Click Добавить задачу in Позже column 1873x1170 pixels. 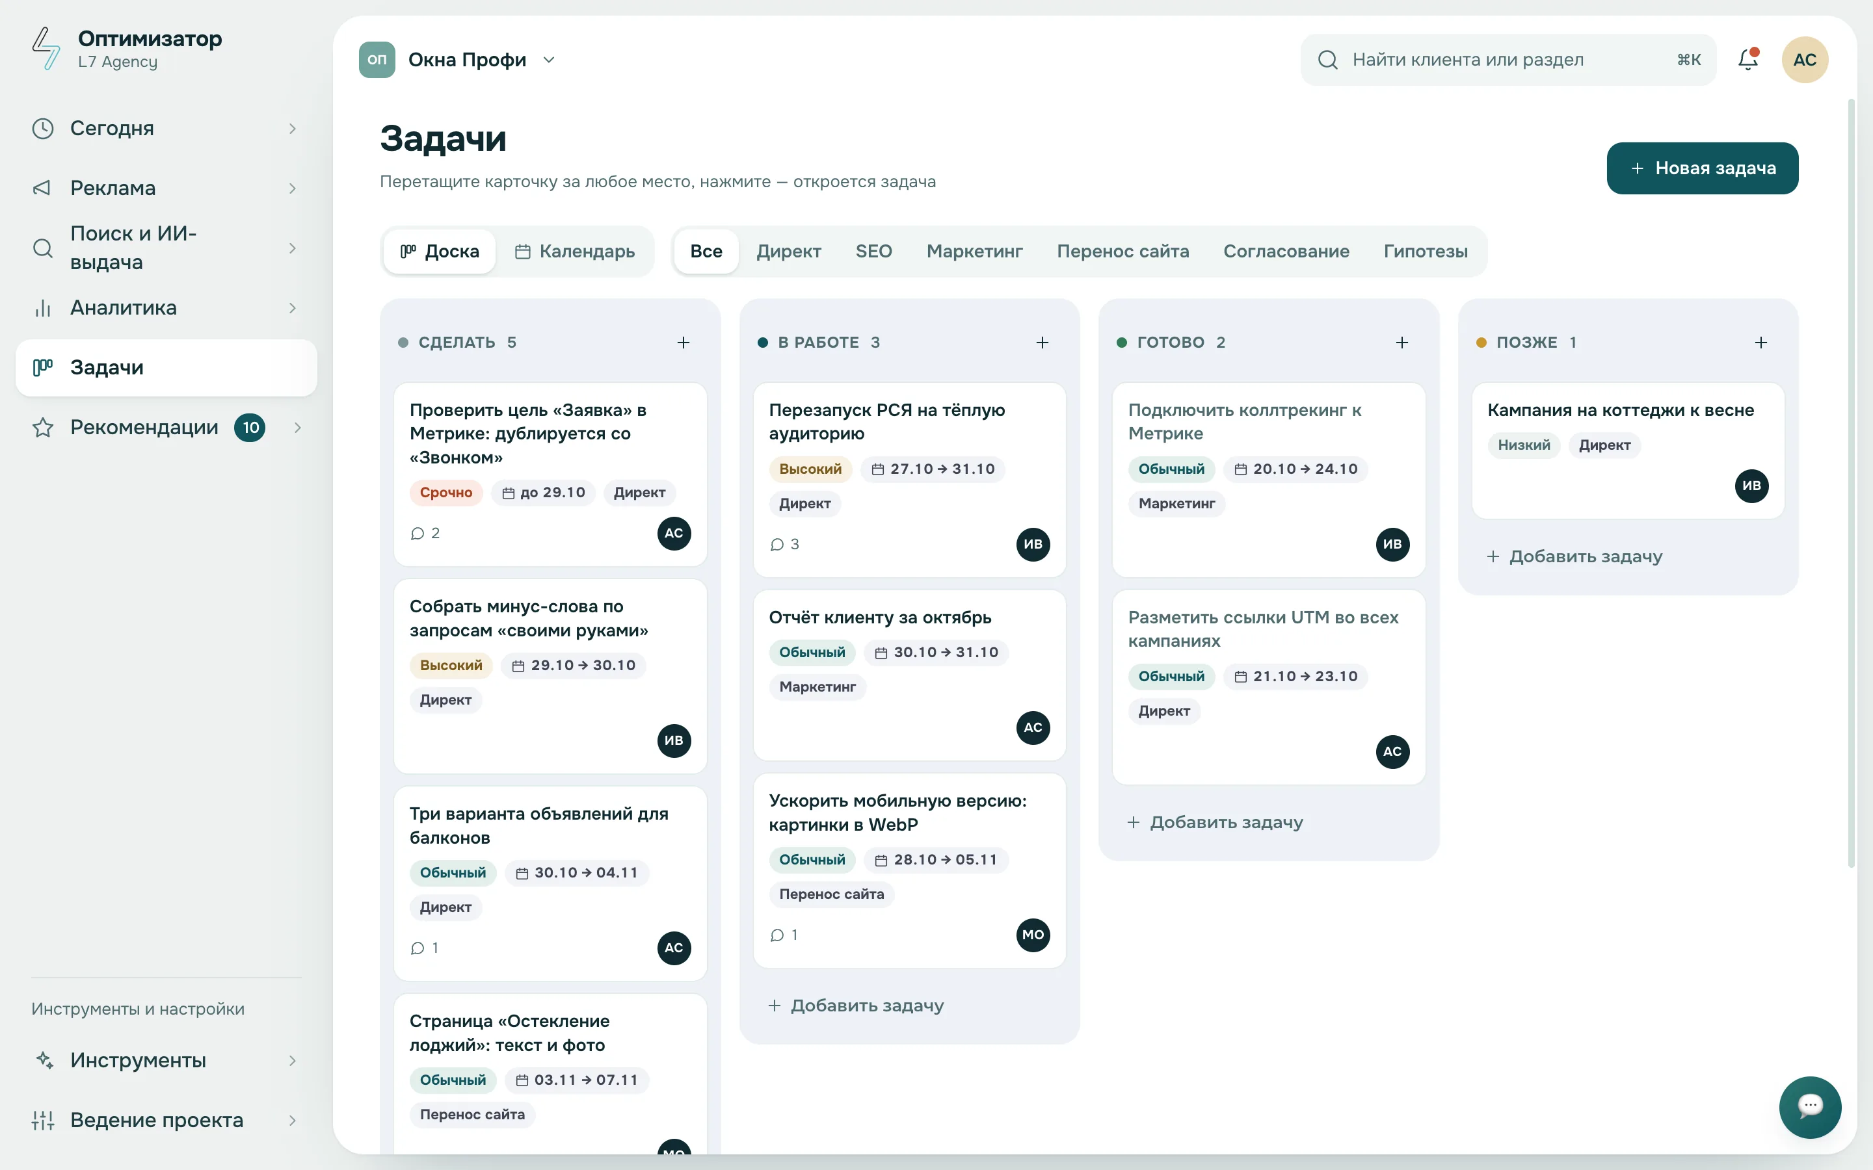[1573, 556]
